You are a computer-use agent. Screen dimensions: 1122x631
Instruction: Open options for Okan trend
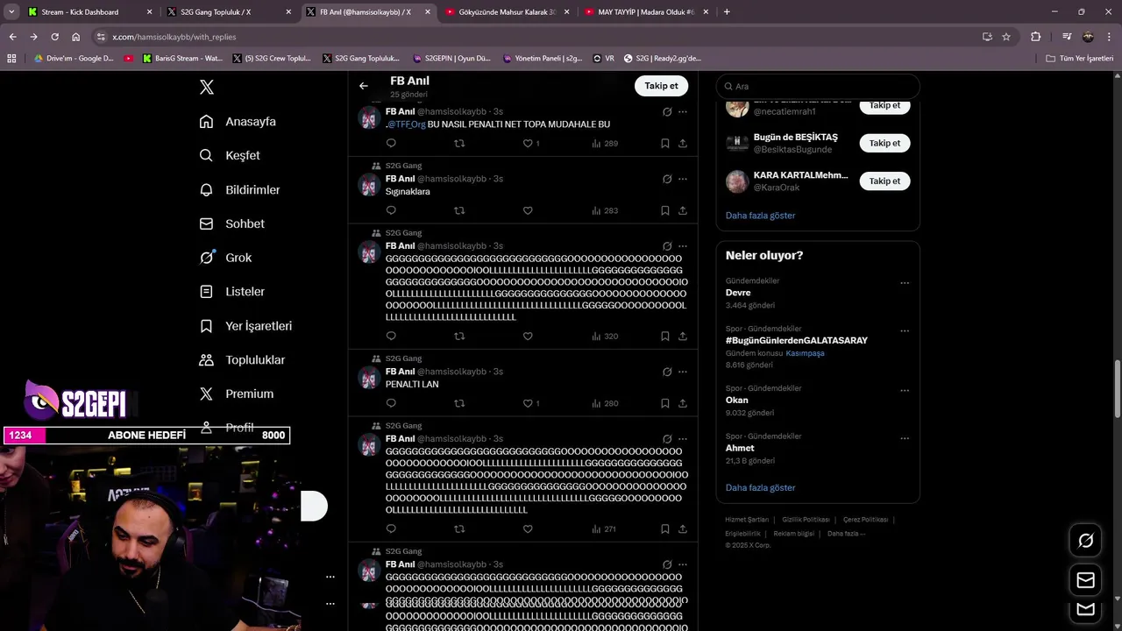(905, 391)
